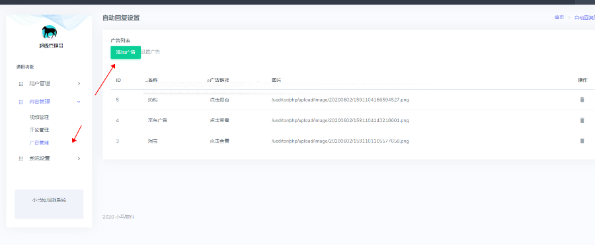The image size is (595, 245).
Task: Click the grid icon beside 系统设置
Action: 21,158
